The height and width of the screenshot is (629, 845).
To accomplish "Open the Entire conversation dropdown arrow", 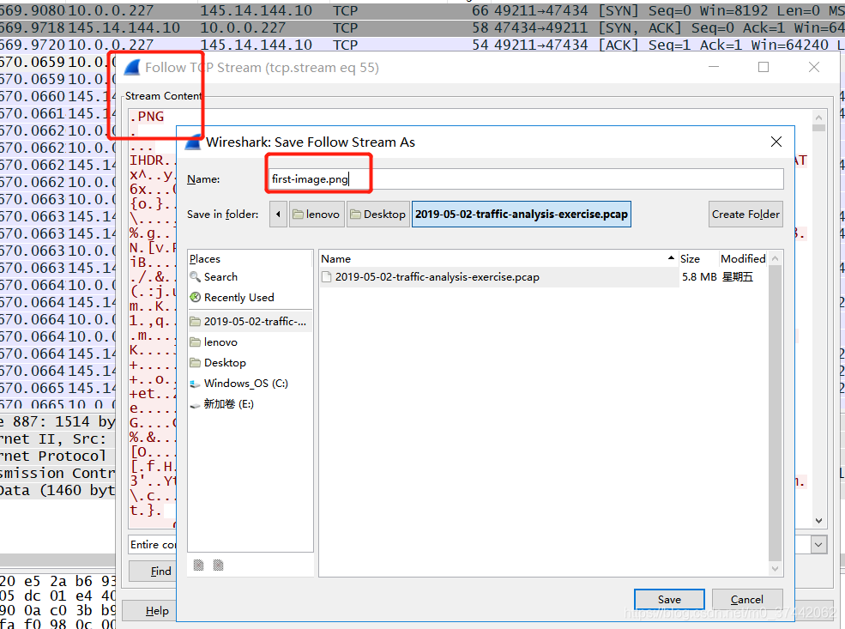I will click(x=818, y=544).
